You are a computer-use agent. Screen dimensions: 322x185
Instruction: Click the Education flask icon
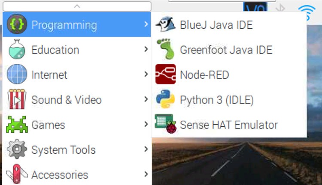point(17,50)
